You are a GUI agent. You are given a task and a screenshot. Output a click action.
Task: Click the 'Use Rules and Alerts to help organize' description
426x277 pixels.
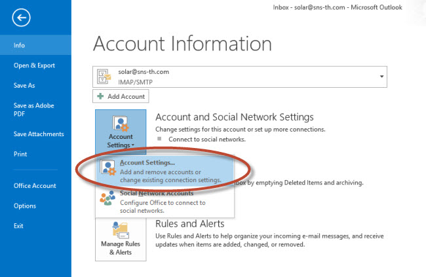coord(269,240)
